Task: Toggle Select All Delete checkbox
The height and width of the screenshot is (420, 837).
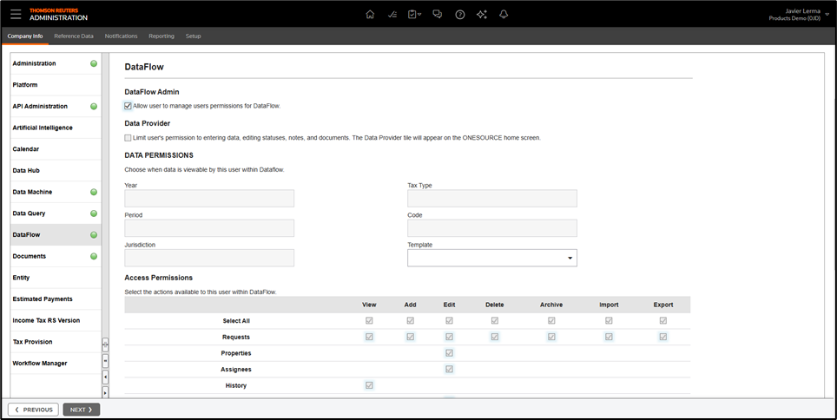Action: (495, 321)
